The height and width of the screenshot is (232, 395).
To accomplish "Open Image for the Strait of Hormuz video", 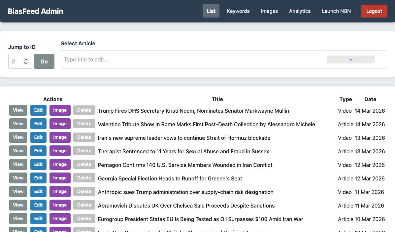I will 60,137.
